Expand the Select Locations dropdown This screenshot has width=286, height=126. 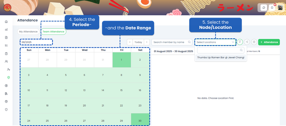click(x=215, y=42)
